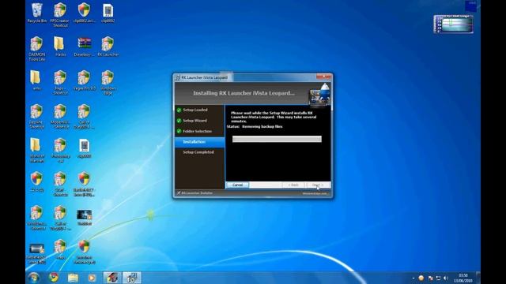Select the Setup Wizard step
This screenshot has height=284, width=506.
[195, 121]
